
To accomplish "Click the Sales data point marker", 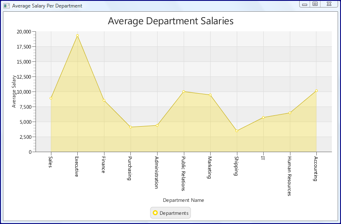I will pyautogui.click(x=51, y=98).
